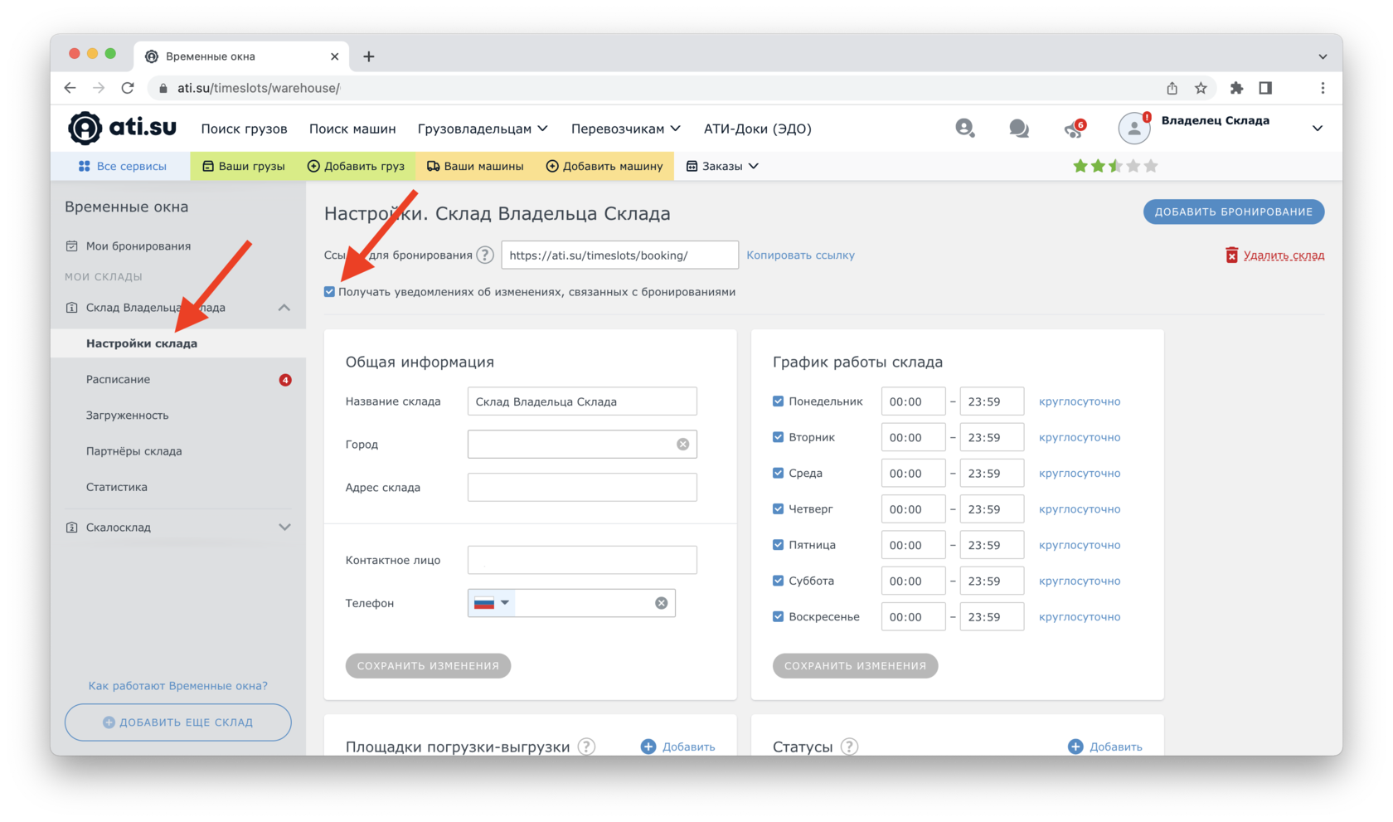Screen dimensions: 1393x822
Task: Collapse the Склад Владельца Склада section
Action: coord(284,308)
